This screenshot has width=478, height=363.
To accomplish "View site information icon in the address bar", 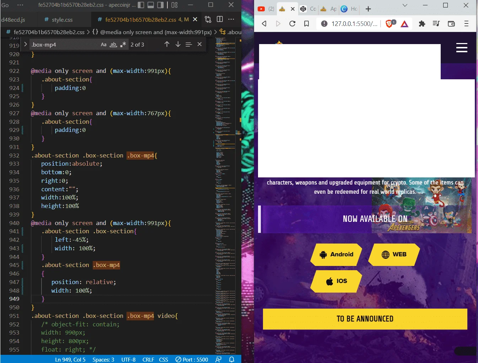I will point(324,23).
